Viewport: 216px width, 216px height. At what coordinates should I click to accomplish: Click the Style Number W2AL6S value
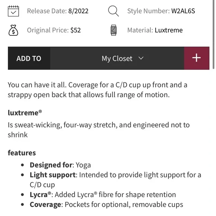click(183, 11)
